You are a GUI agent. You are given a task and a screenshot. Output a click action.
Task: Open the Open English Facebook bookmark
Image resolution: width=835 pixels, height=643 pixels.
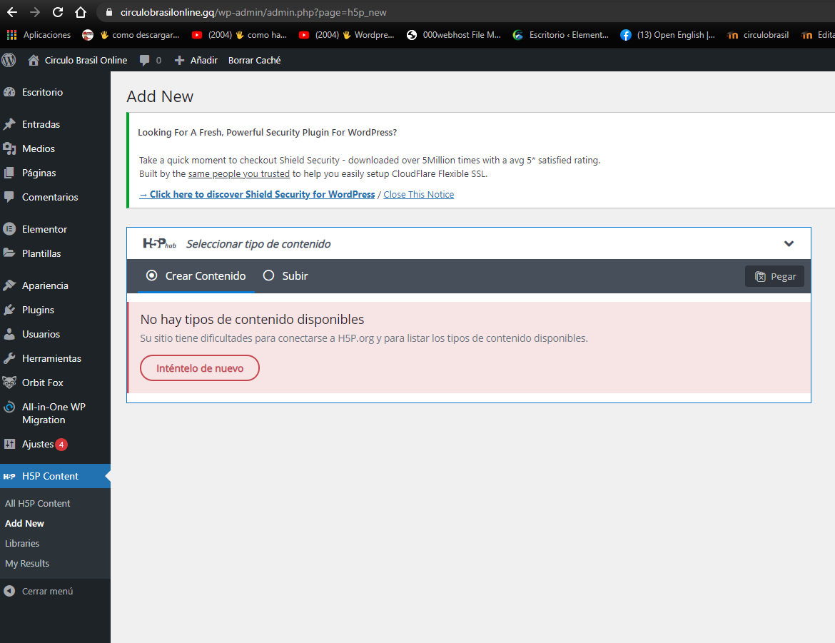pos(668,35)
